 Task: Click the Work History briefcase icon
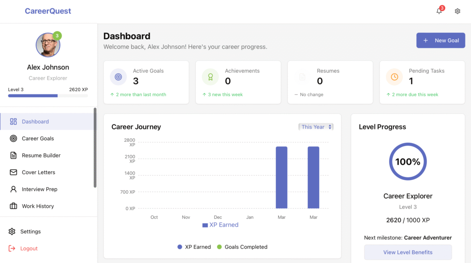(13, 206)
